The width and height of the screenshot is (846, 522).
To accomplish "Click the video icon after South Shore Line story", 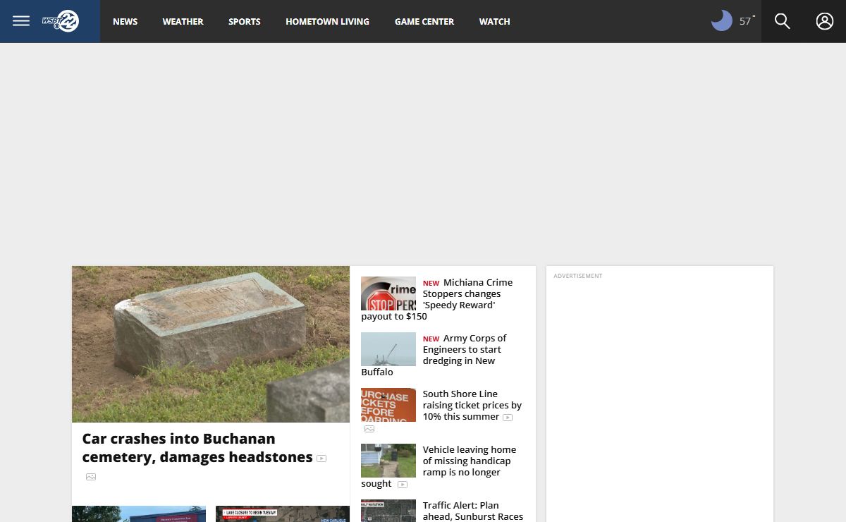I will (508, 418).
